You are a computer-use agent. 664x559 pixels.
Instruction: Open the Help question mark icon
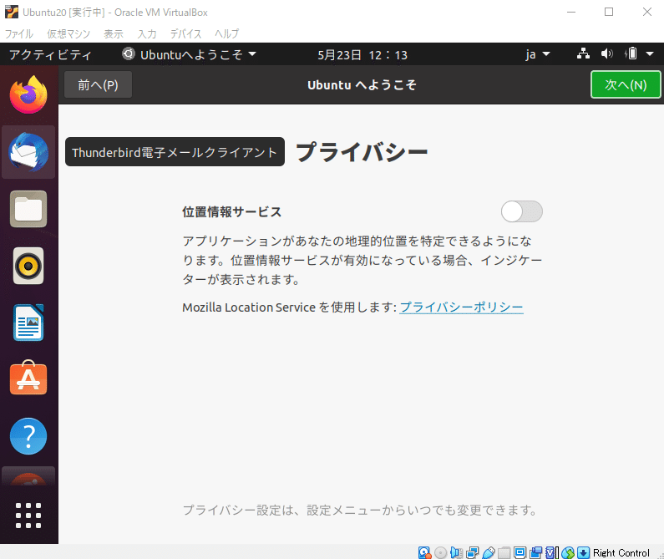click(28, 436)
